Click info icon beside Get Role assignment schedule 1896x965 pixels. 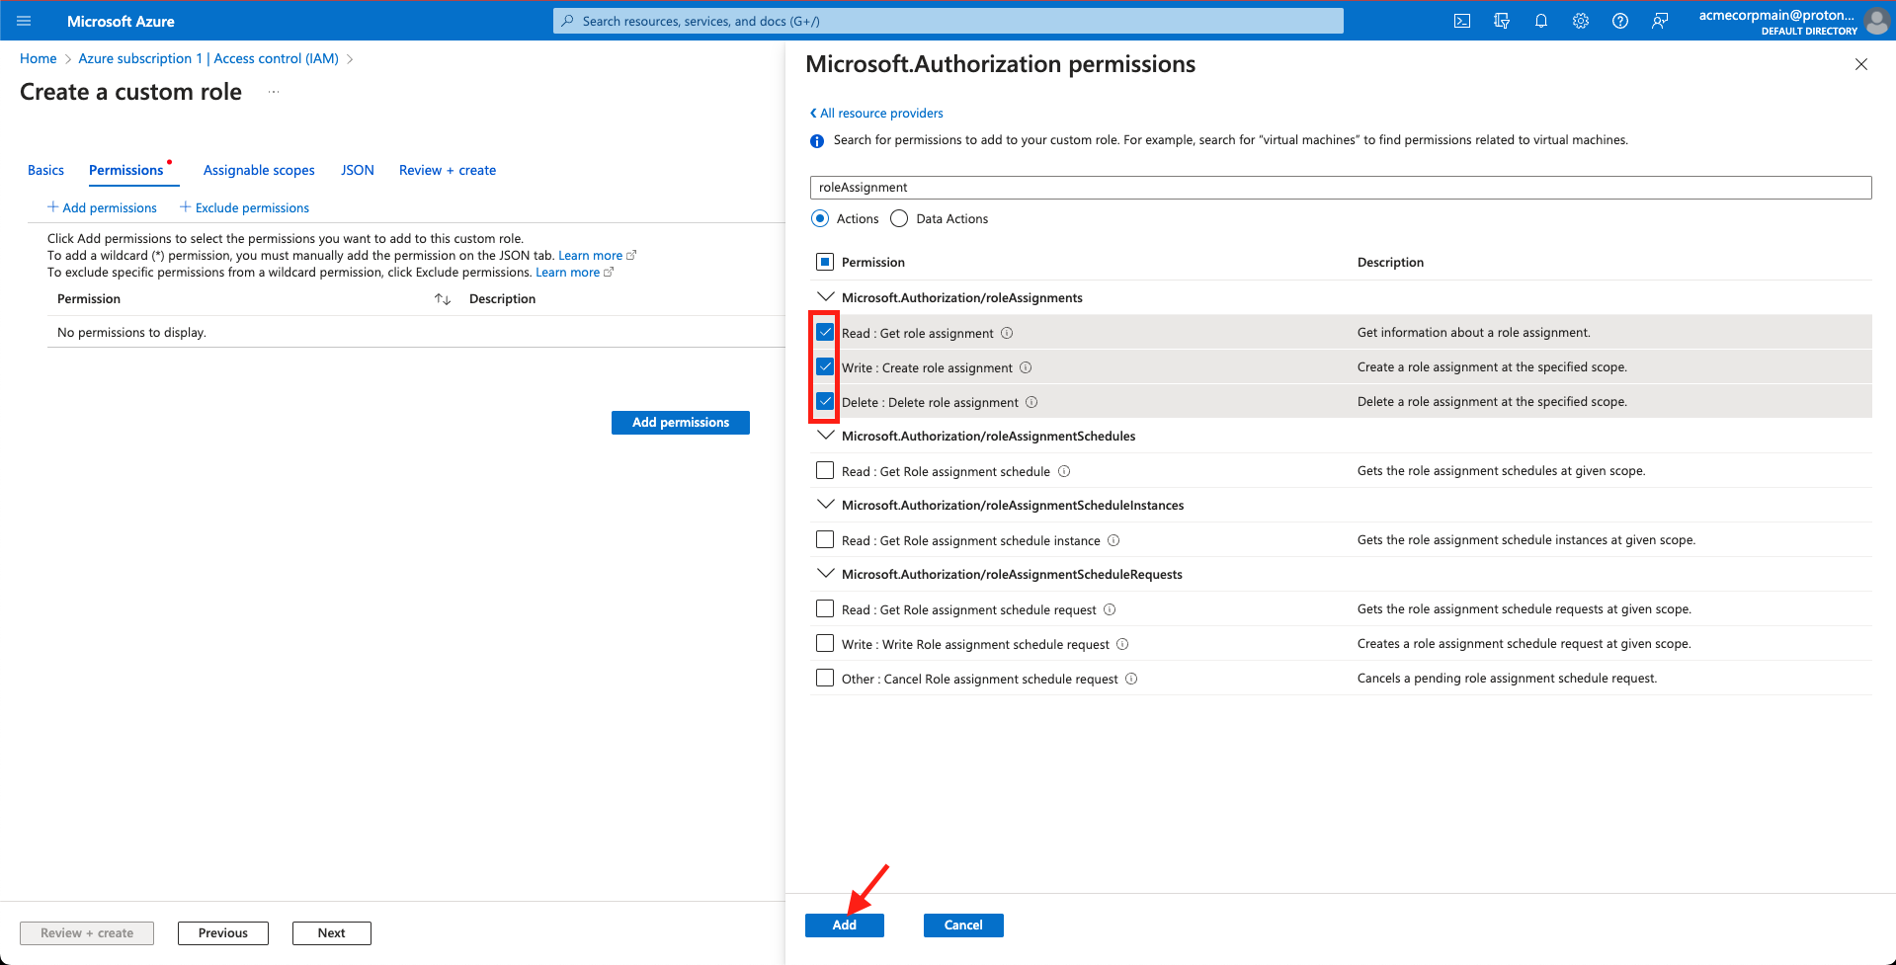point(1064,471)
